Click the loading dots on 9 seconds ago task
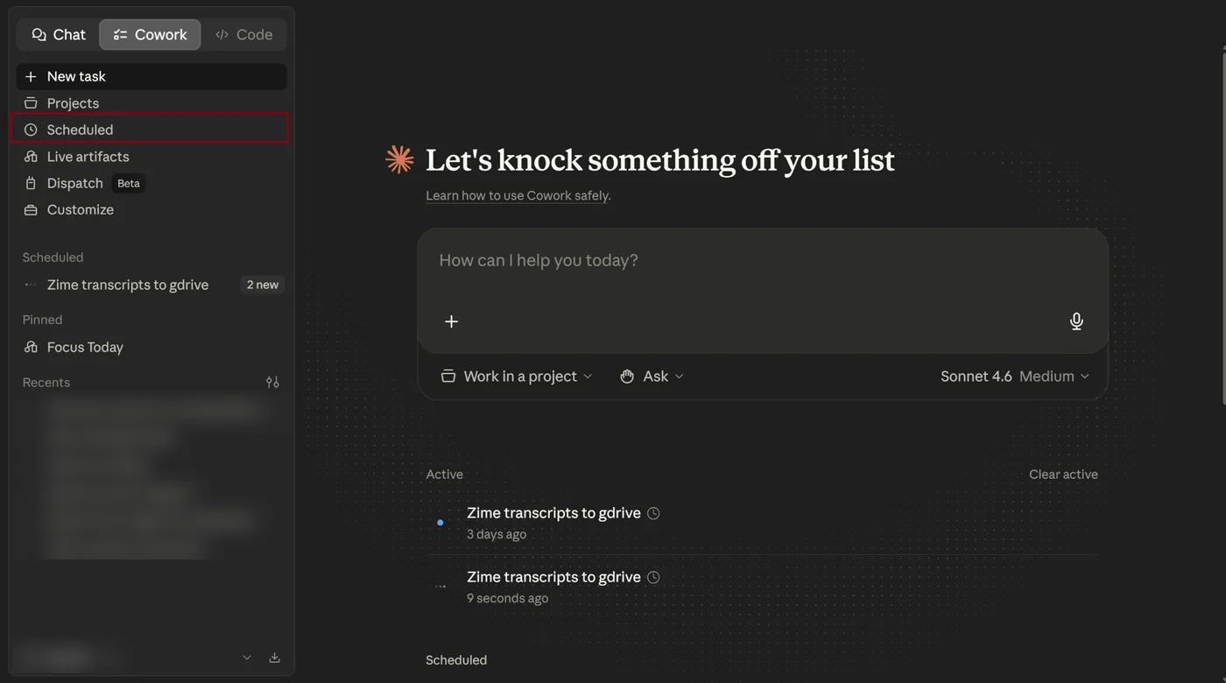This screenshot has height=683, width=1226. pyautogui.click(x=440, y=587)
